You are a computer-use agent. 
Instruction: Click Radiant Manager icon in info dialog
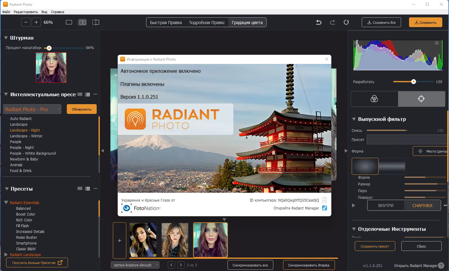[x=325, y=208]
